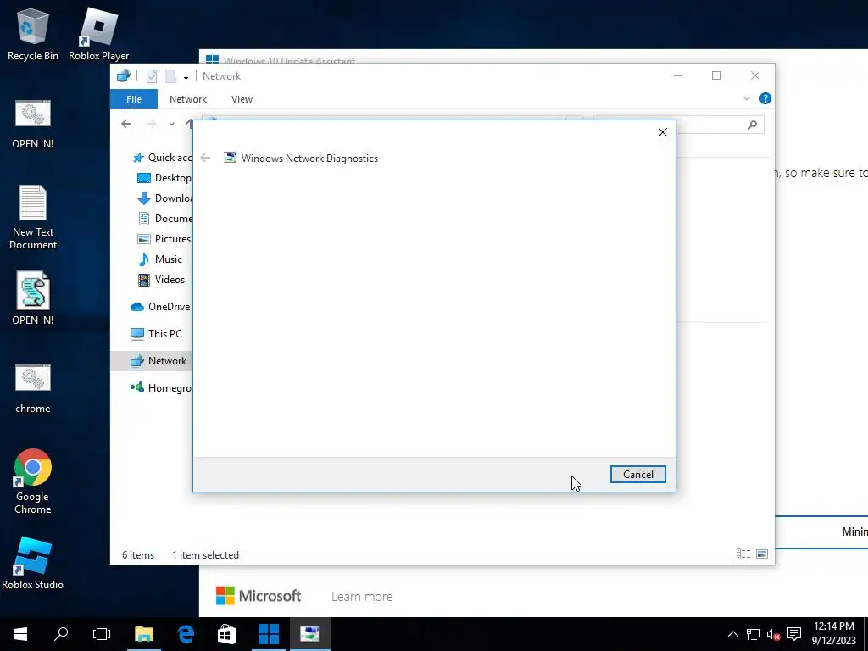Select the New Text Document desktop icon
Image resolution: width=868 pixels, height=651 pixels.
tap(33, 217)
